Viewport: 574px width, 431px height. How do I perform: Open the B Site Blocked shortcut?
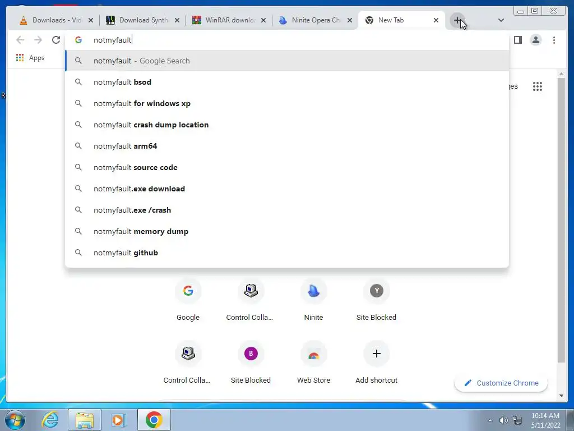click(x=251, y=362)
